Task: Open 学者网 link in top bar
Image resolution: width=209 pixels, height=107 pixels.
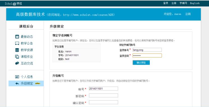Action: [183, 3]
